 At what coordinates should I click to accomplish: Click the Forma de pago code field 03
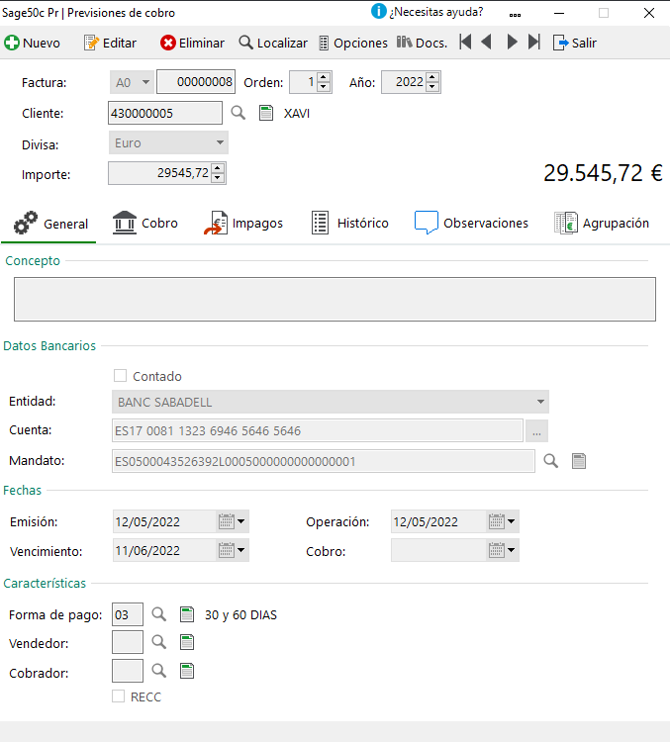(x=128, y=614)
